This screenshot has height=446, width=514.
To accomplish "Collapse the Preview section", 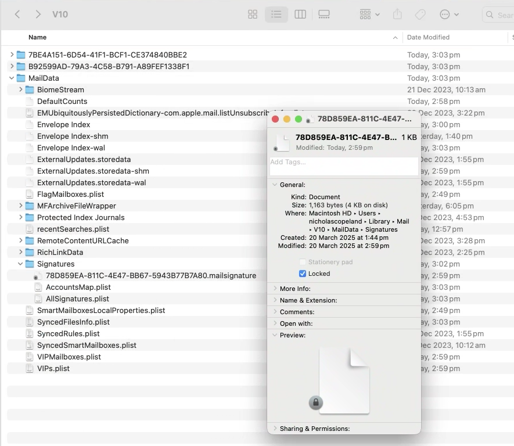I will tap(275, 335).
